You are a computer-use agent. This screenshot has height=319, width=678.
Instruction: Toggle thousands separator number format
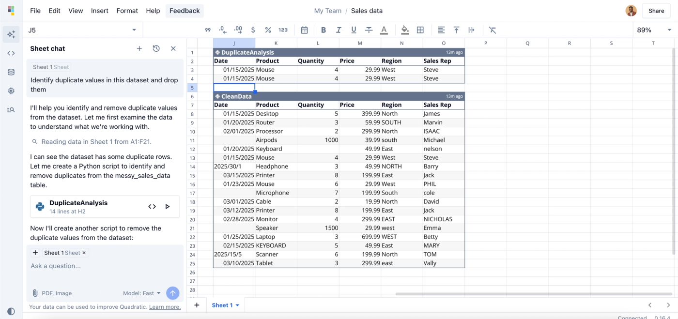click(208, 30)
